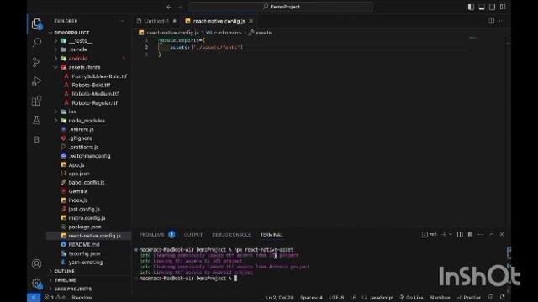Open package.json in the explorer
Viewport: 538px width, 302px height.
pyautogui.click(x=84, y=226)
